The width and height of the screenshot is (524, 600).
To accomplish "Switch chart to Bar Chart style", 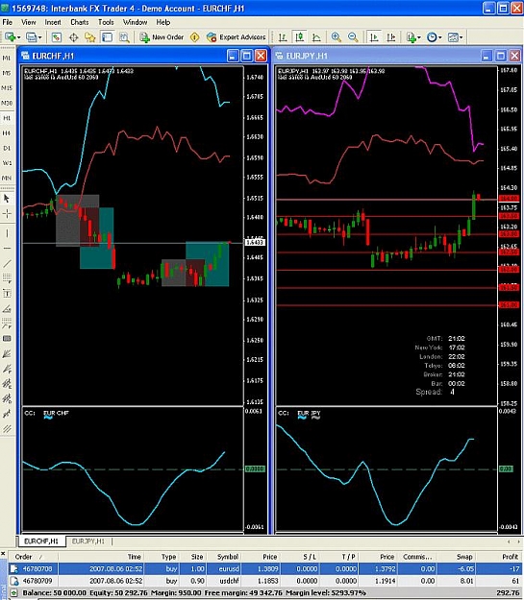I will click(x=283, y=37).
